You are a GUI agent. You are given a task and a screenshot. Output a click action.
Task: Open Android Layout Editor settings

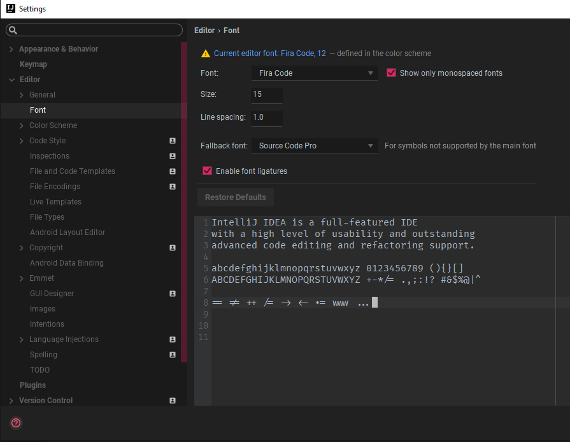click(x=68, y=232)
